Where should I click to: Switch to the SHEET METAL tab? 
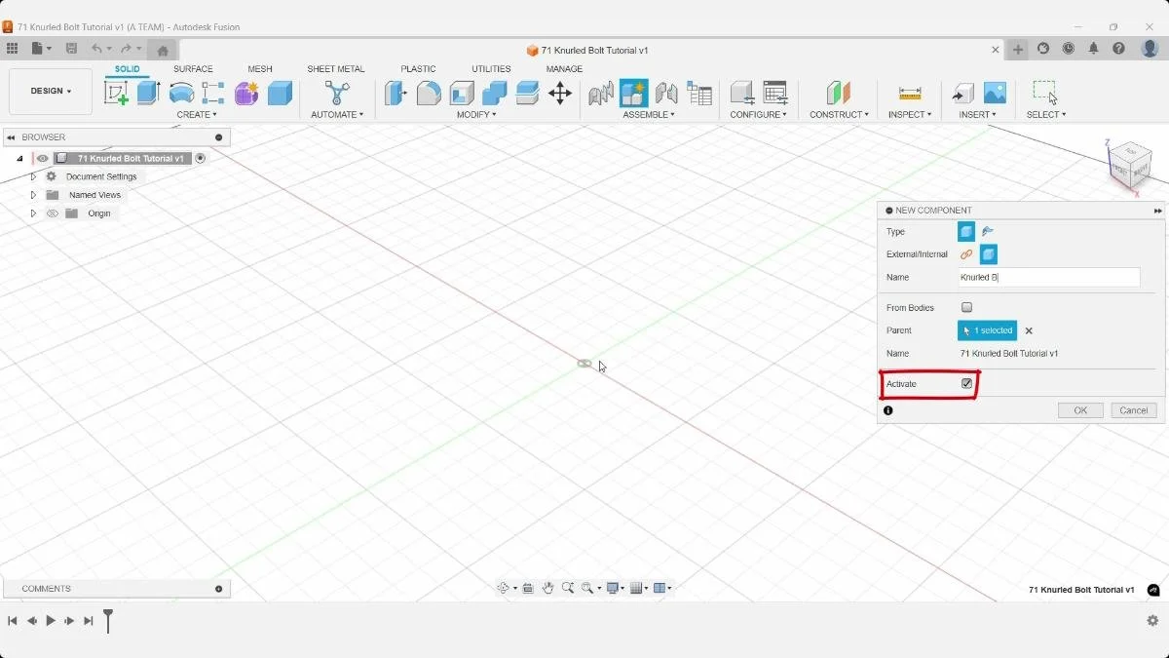(336, 69)
